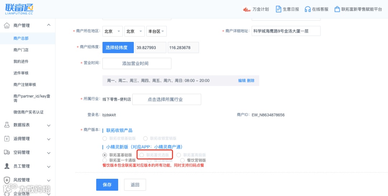Click the latitude field 39.827993
Viewport: 388px width, 196px height.
tap(151, 48)
